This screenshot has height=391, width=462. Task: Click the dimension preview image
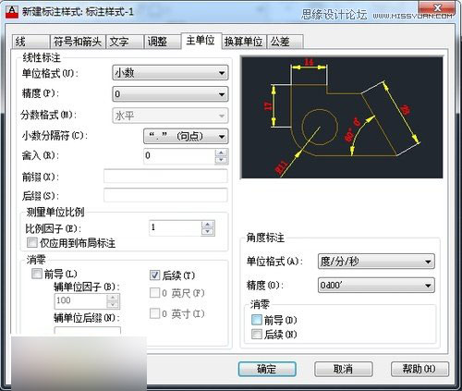tap(342, 117)
